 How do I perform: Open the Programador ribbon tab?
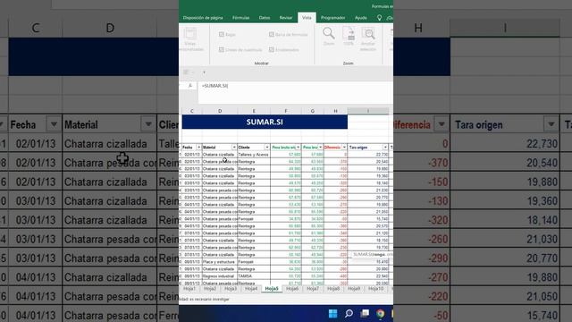coord(332,18)
